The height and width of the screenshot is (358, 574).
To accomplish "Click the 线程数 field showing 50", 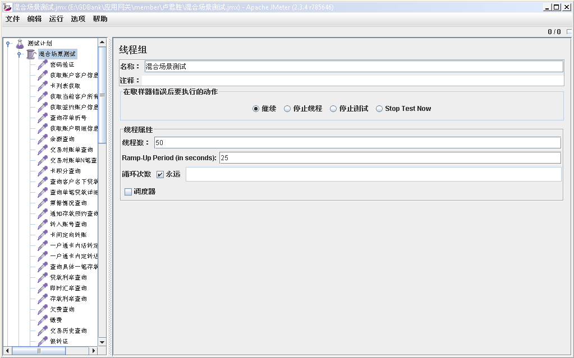I will 357,143.
